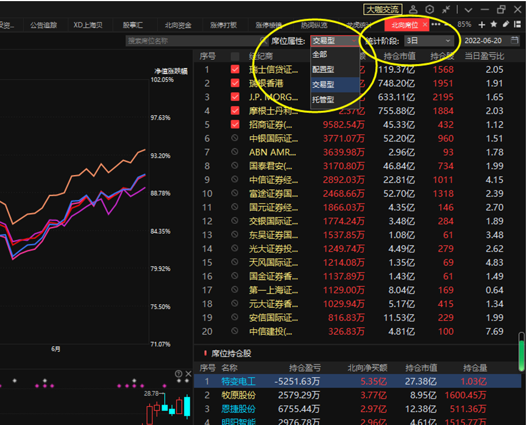527x425 pixels.
Task: Open the 恩捷股份 stock link
Action: click(239, 409)
